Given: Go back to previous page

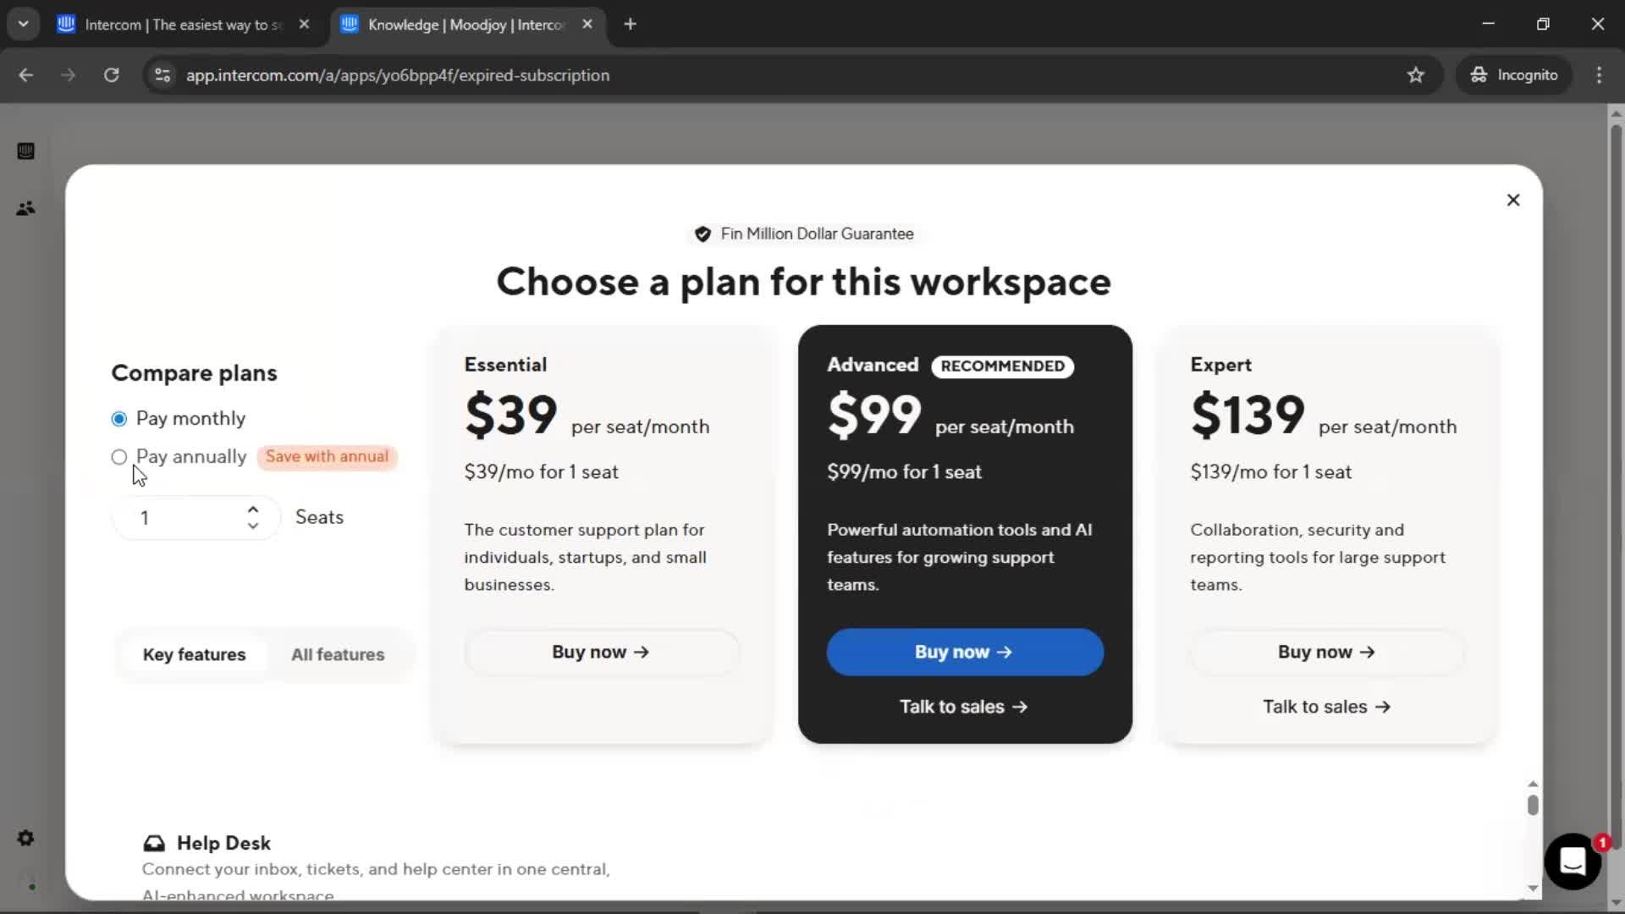Looking at the screenshot, I should (26, 75).
